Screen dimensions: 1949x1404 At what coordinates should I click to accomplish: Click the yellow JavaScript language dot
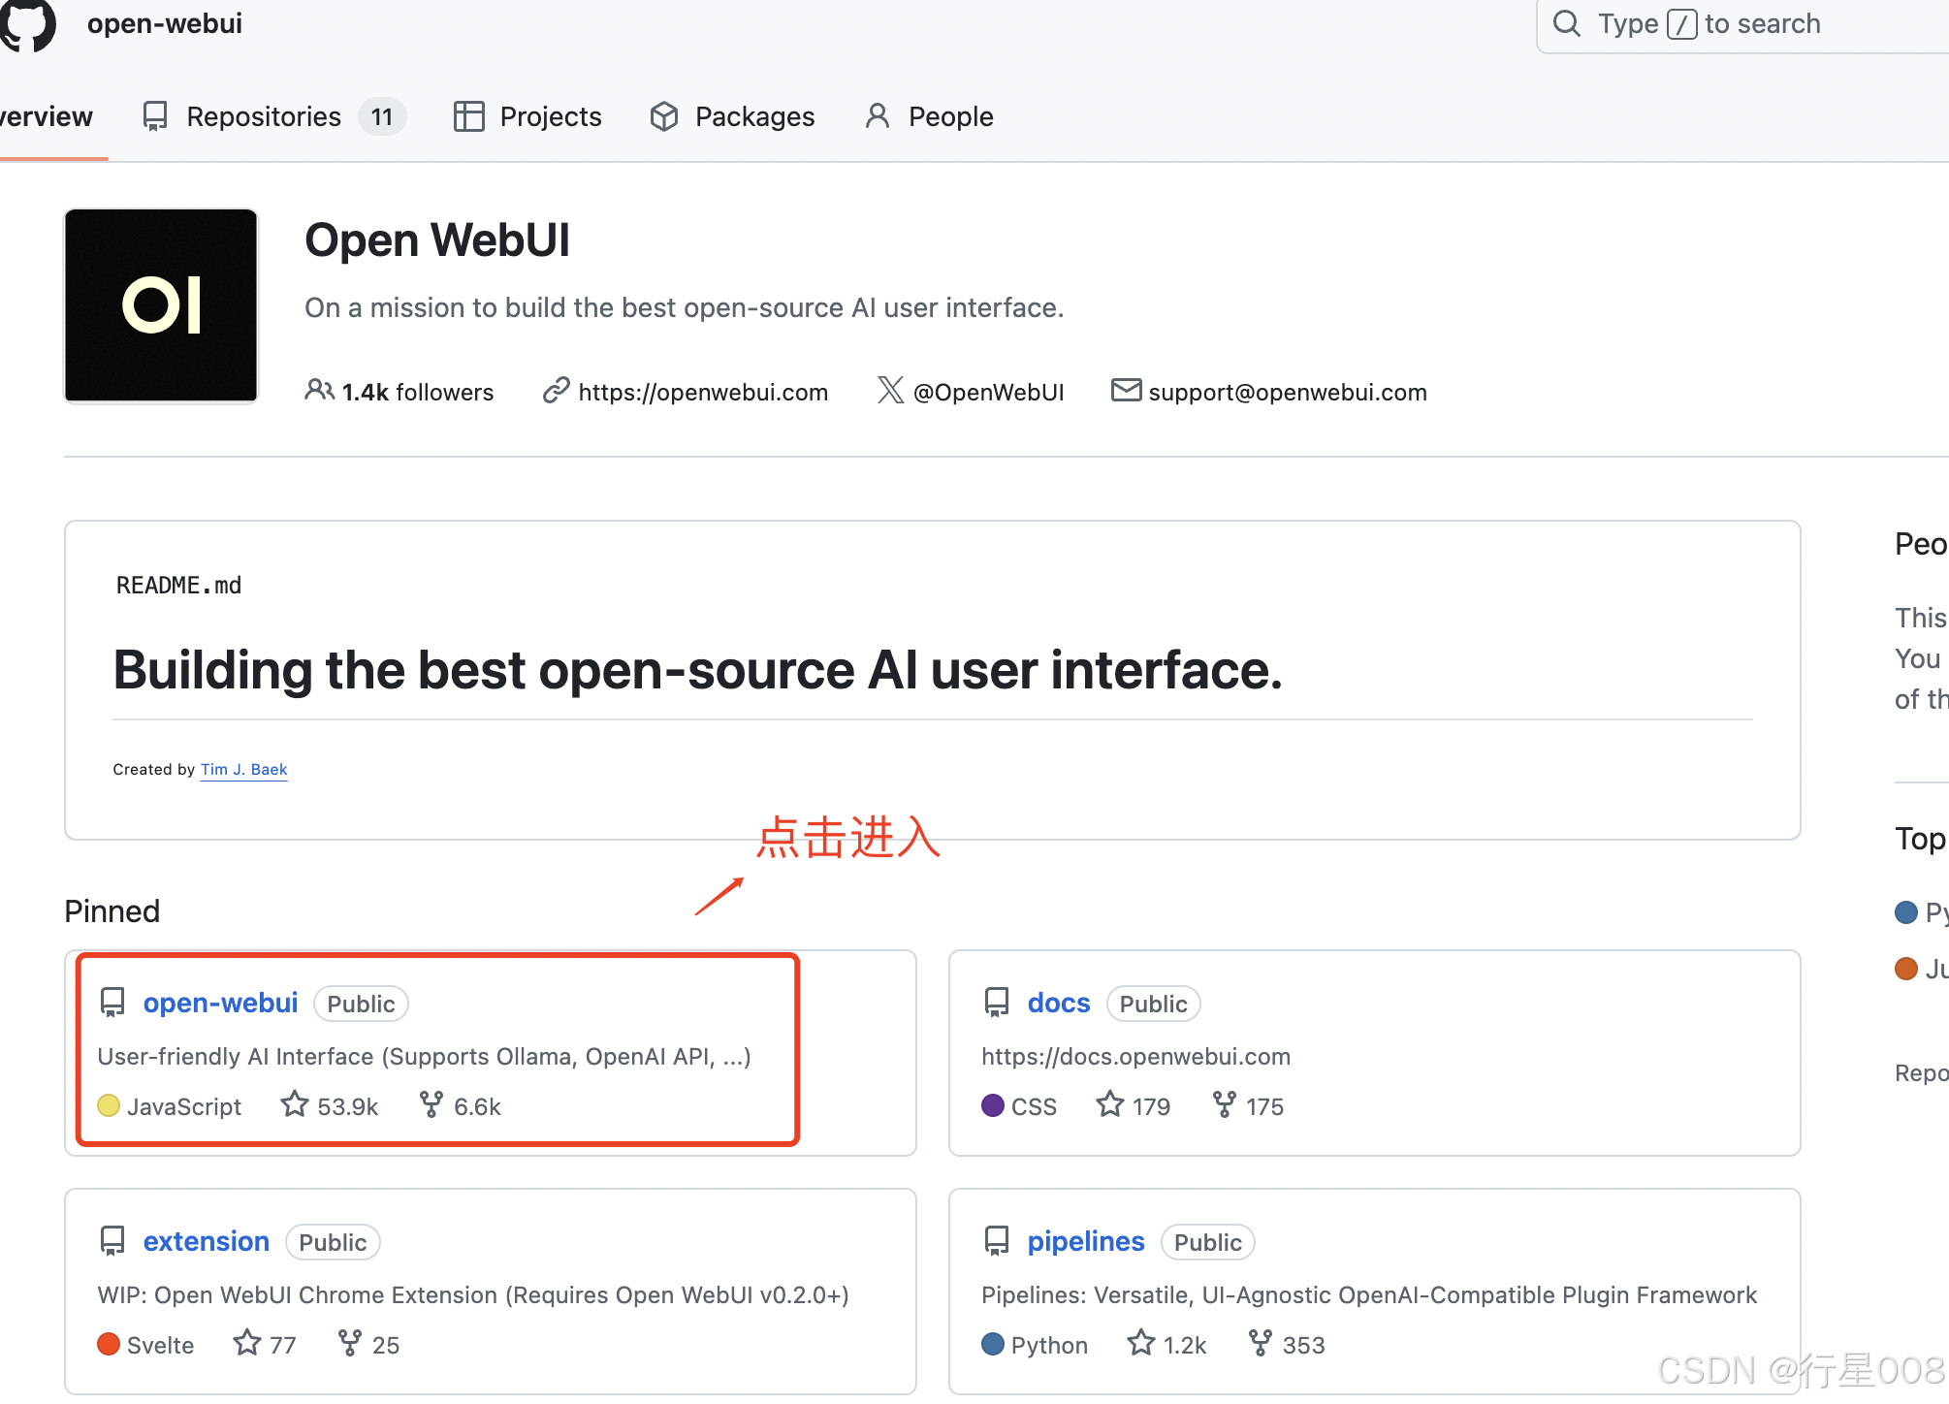pyautogui.click(x=109, y=1105)
